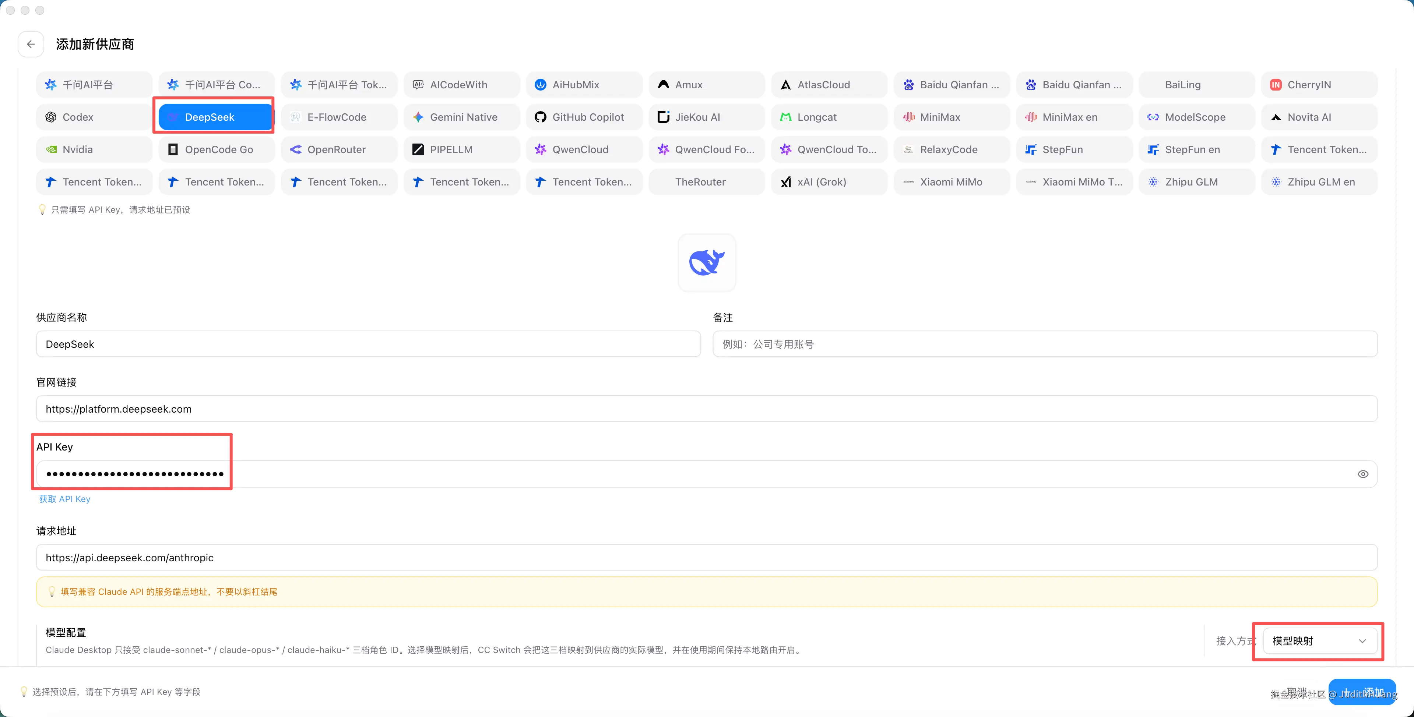Click the 官网链接 URL field
The width and height of the screenshot is (1414, 717).
(x=707, y=409)
